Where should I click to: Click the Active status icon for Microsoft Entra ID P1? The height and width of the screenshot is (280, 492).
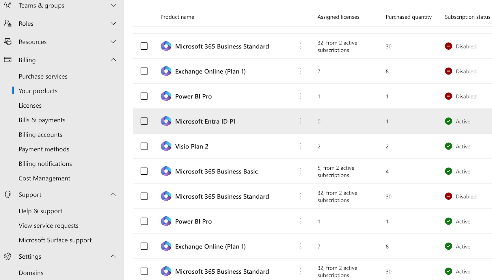pos(448,121)
